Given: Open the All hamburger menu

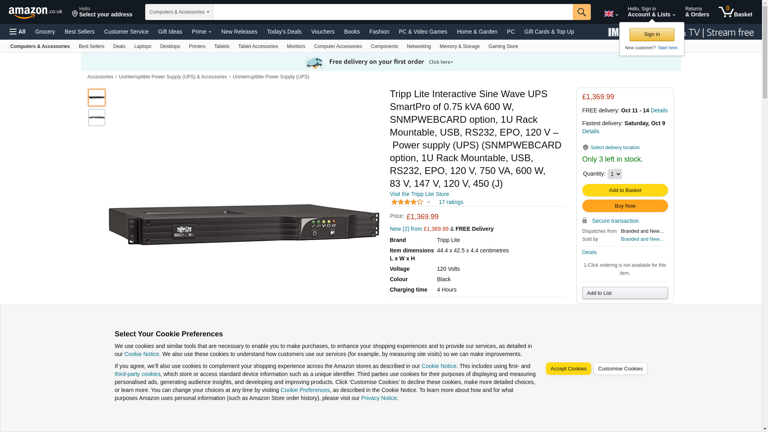Looking at the screenshot, I should tap(18, 32).
